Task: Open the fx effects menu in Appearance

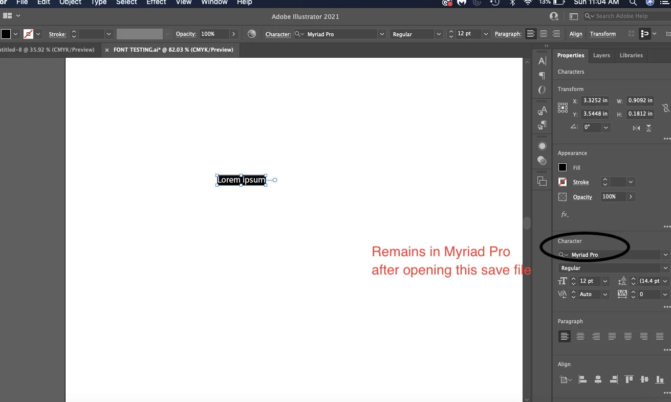Action: tap(565, 214)
